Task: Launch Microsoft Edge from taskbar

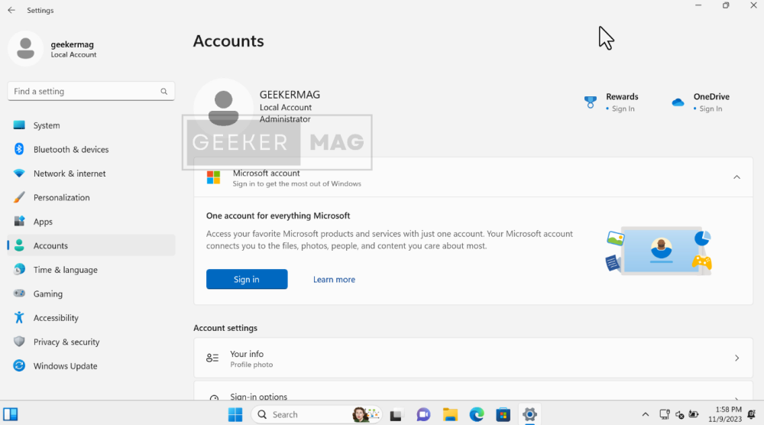Action: (x=477, y=415)
